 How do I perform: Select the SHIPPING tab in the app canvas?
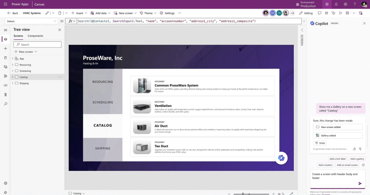click(103, 149)
